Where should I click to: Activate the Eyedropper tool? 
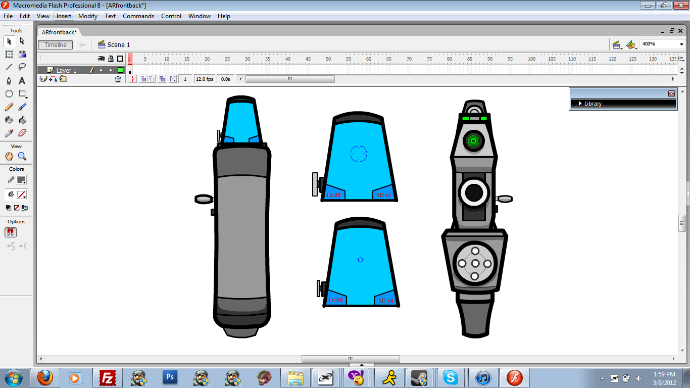coord(9,133)
